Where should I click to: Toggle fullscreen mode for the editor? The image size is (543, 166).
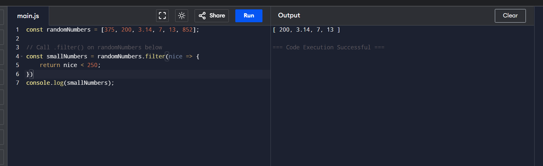(x=162, y=15)
